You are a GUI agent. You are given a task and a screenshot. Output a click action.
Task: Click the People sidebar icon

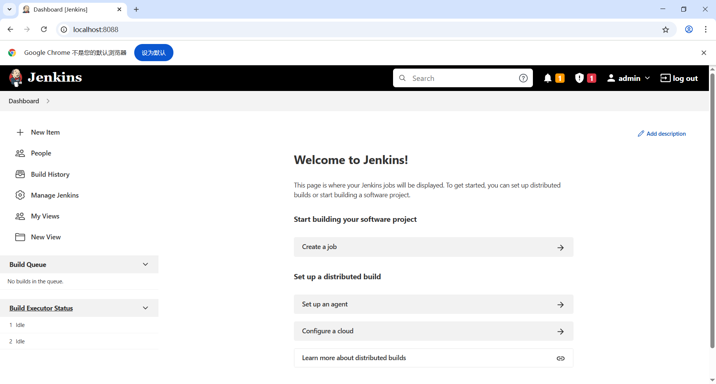point(20,153)
